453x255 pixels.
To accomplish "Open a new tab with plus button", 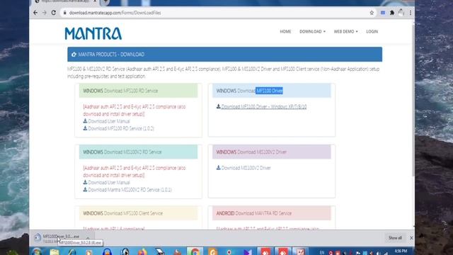I will coord(105,1).
